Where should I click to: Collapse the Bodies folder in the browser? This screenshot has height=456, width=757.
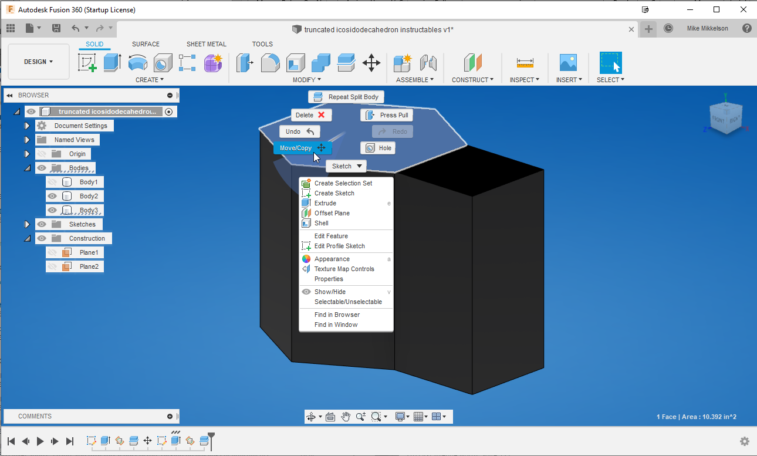tap(26, 168)
